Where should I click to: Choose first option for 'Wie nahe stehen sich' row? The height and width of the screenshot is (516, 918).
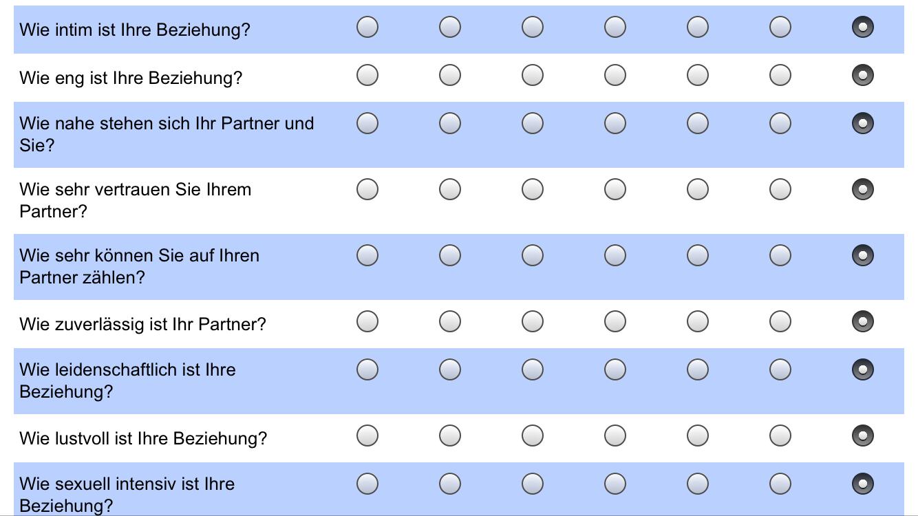pyautogui.click(x=367, y=123)
